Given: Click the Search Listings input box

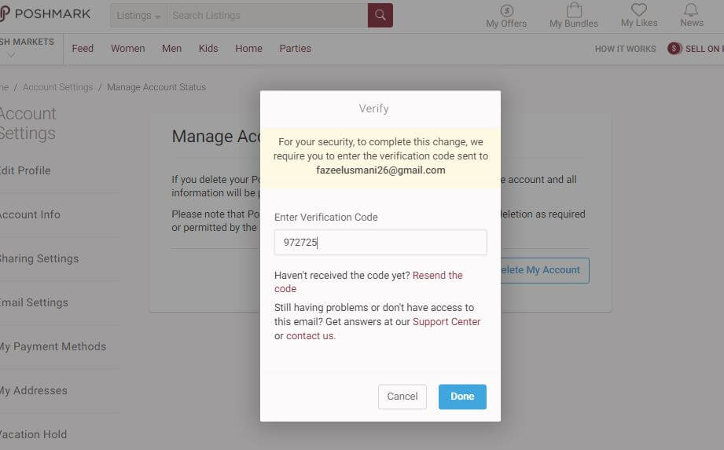Looking at the screenshot, I should (x=267, y=16).
